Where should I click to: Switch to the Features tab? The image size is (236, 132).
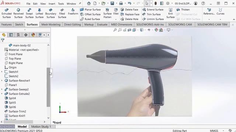pyautogui.click(x=7, y=25)
